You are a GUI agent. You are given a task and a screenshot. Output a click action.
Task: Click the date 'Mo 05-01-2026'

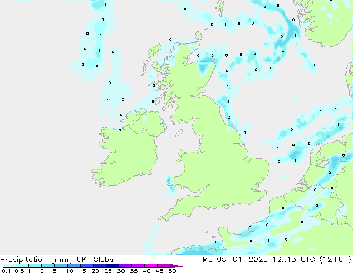coord(235,260)
